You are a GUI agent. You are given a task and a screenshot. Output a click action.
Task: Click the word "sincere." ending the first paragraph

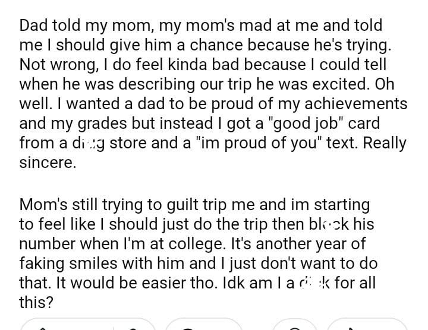point(48,163)
